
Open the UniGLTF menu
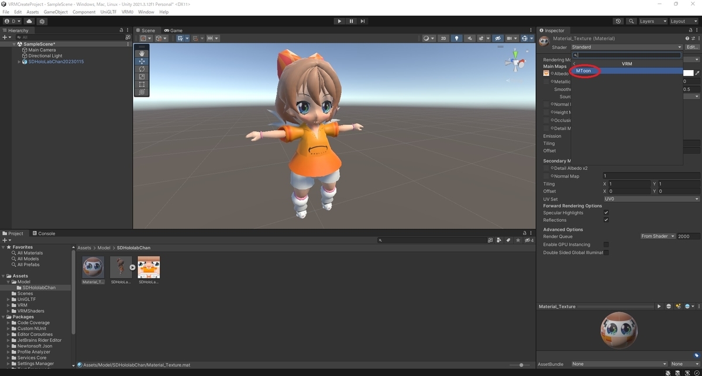[108, 12]
